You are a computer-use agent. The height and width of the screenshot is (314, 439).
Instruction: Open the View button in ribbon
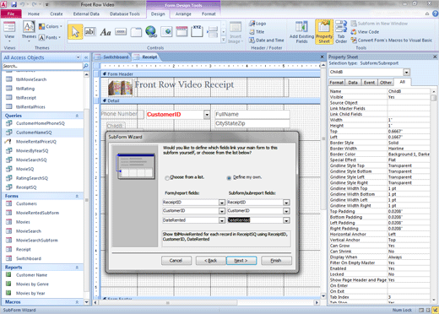click(x=9, y=31)
